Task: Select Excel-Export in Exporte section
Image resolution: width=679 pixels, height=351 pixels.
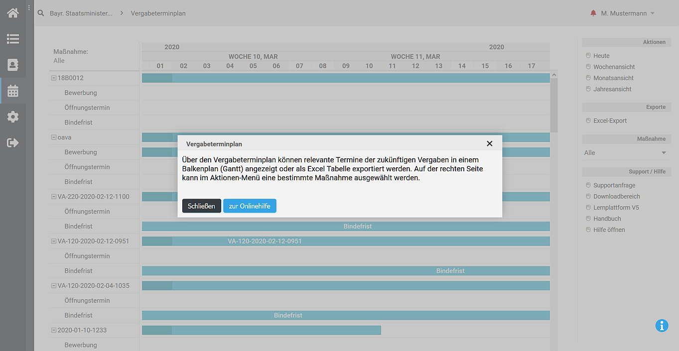Action: pos(610,121)
